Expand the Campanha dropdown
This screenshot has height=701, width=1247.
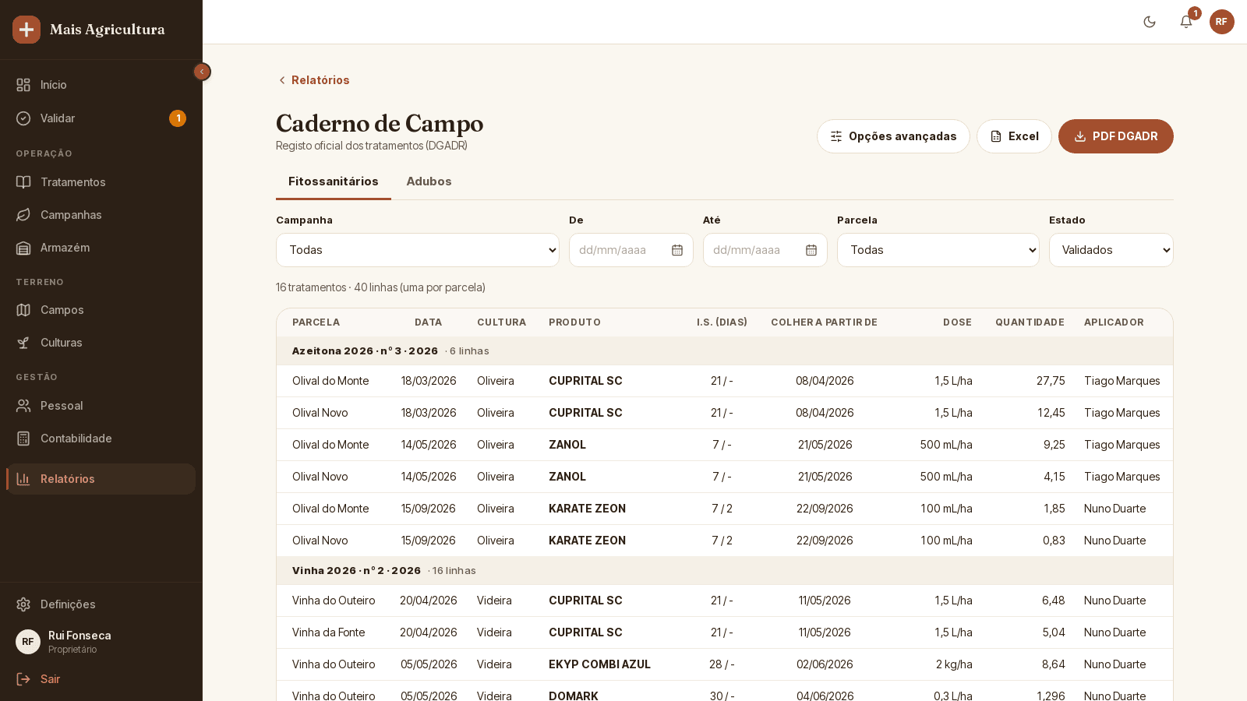(418, 250)
